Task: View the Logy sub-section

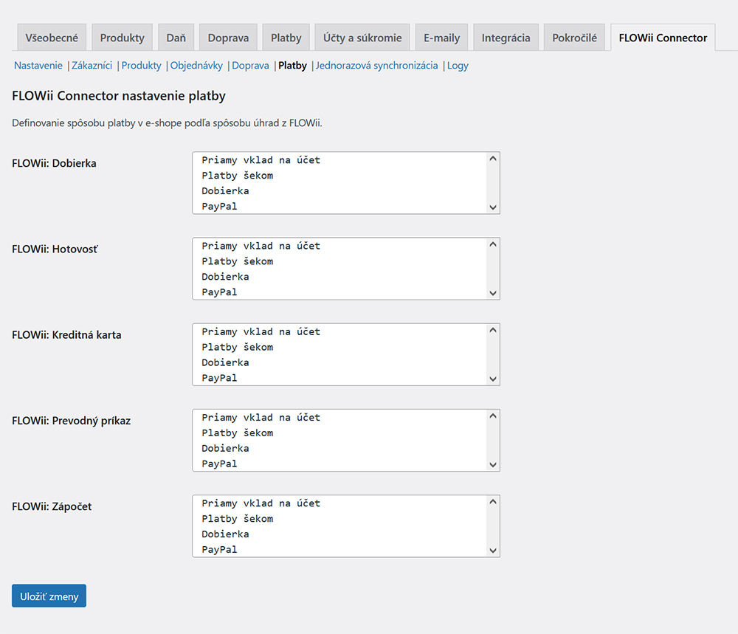Action: tap(458, 66)
